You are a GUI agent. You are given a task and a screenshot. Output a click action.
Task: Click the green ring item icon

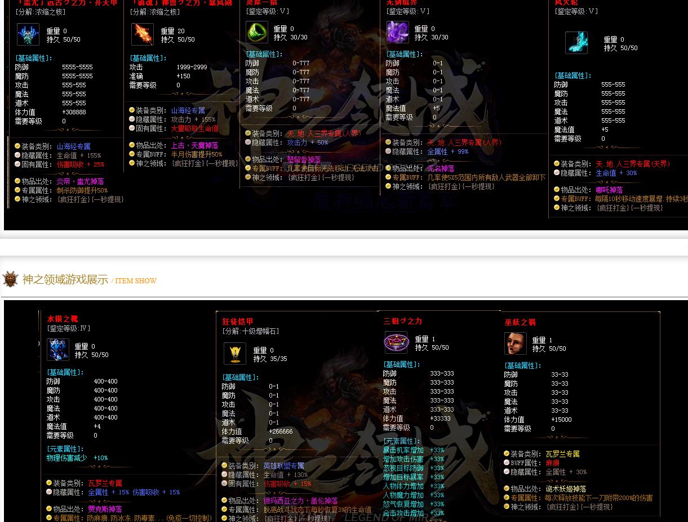(x=257, y=32)
